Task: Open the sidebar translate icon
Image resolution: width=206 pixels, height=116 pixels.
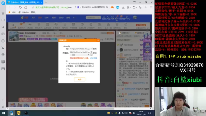Action: click(3, 62)
